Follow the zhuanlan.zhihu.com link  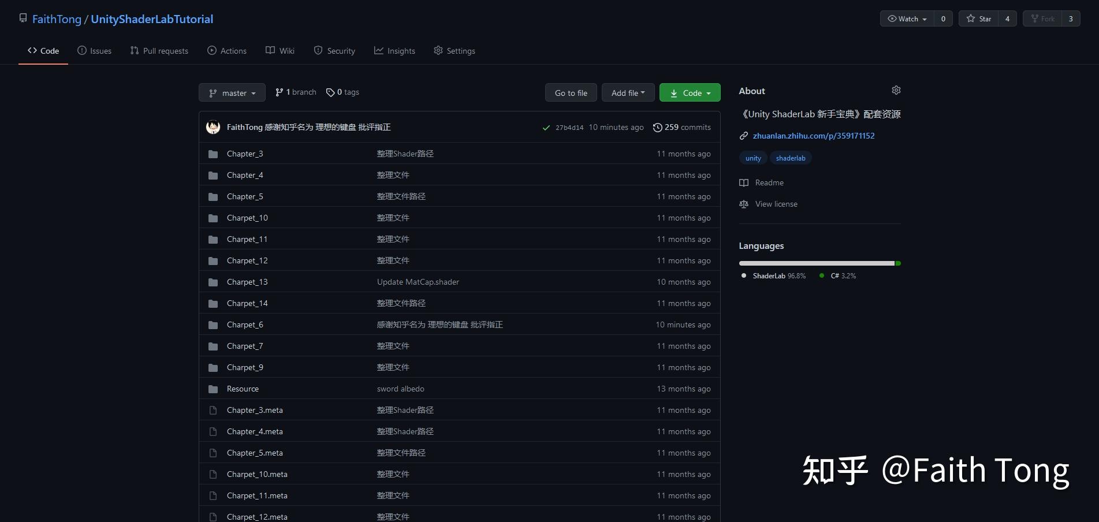pos(813,135)
